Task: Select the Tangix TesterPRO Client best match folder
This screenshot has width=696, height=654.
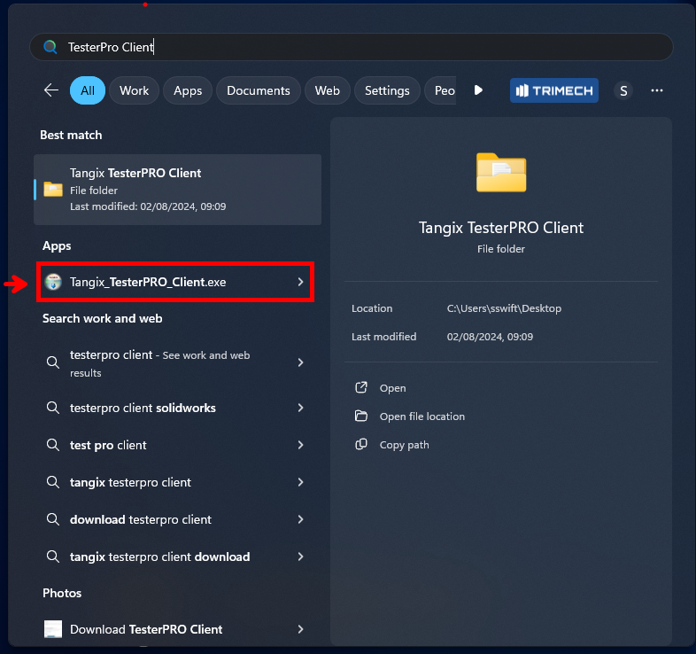Action: click(x=177, y=189)
